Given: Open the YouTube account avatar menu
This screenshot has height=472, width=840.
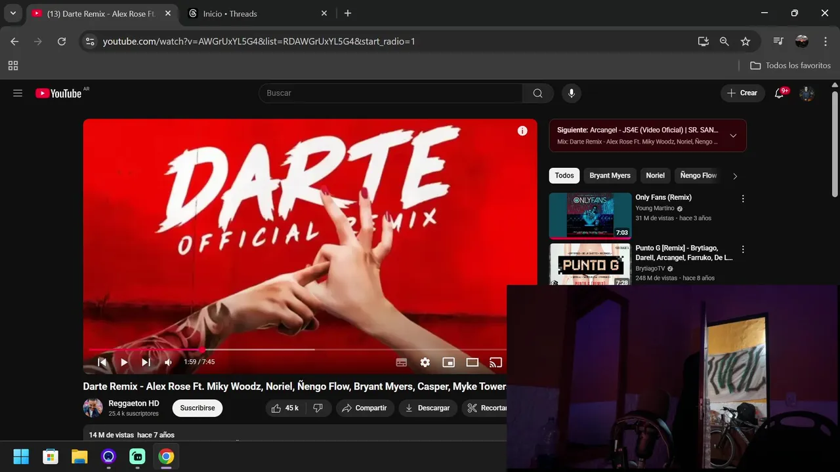Looking at the screenshot, I should click(807, 93).
